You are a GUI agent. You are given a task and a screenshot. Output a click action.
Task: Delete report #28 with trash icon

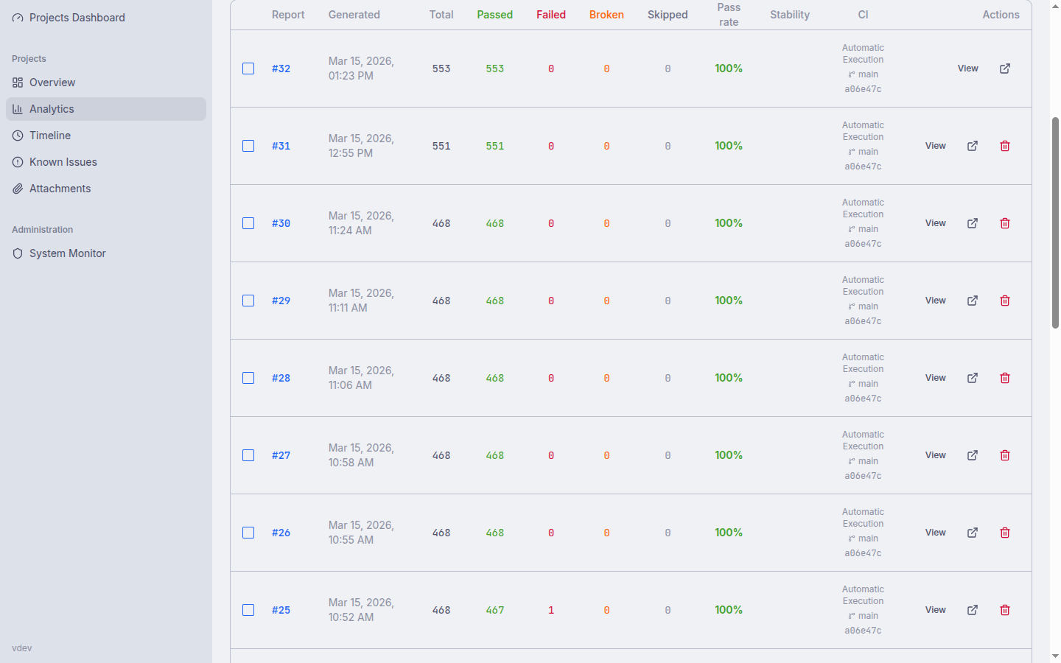(x=1005, y=378)
